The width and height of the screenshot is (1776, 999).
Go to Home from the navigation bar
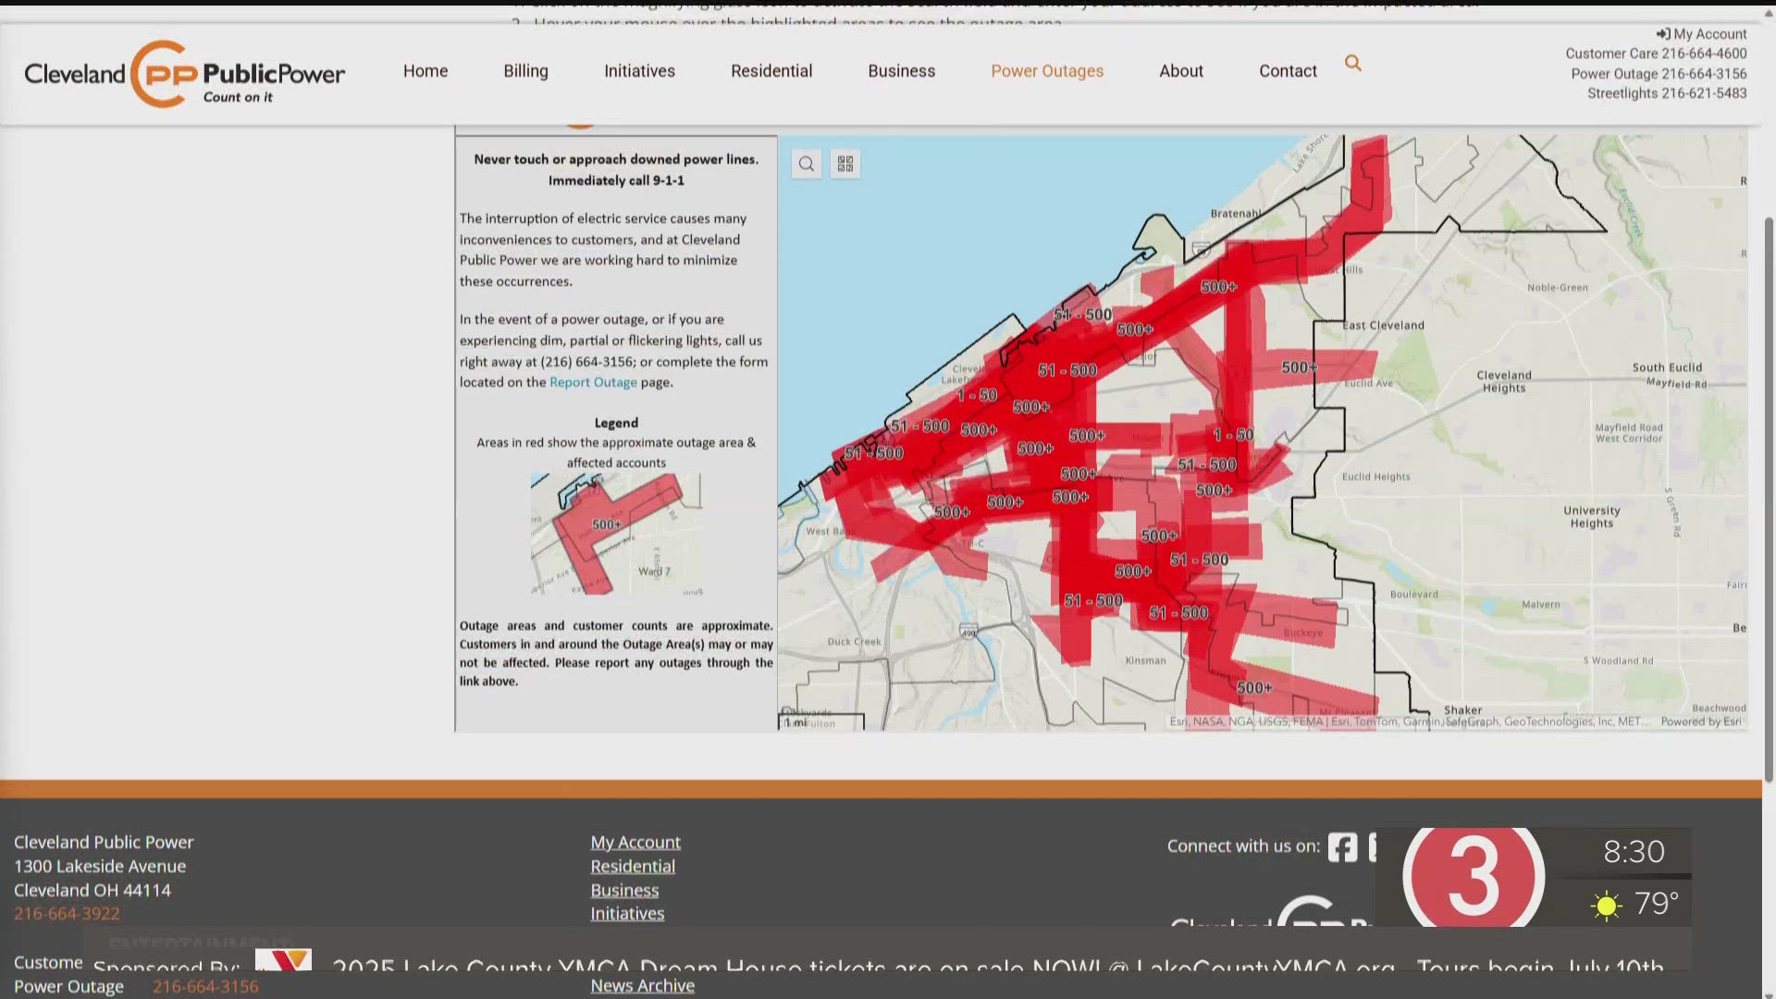425,70
